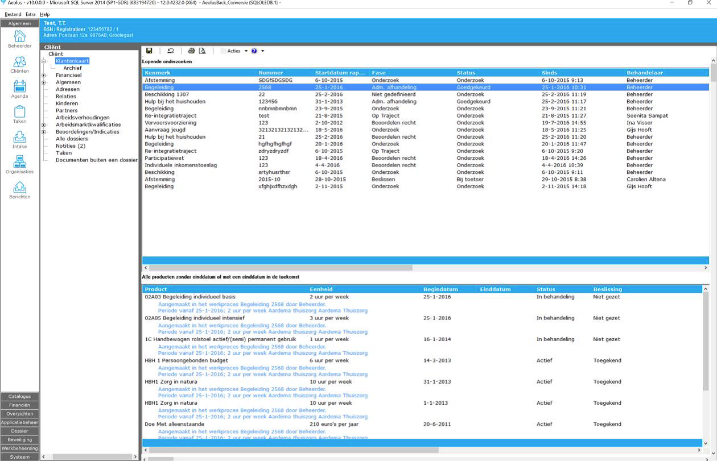Sort by the Startdatum column header

coord(340,73)
